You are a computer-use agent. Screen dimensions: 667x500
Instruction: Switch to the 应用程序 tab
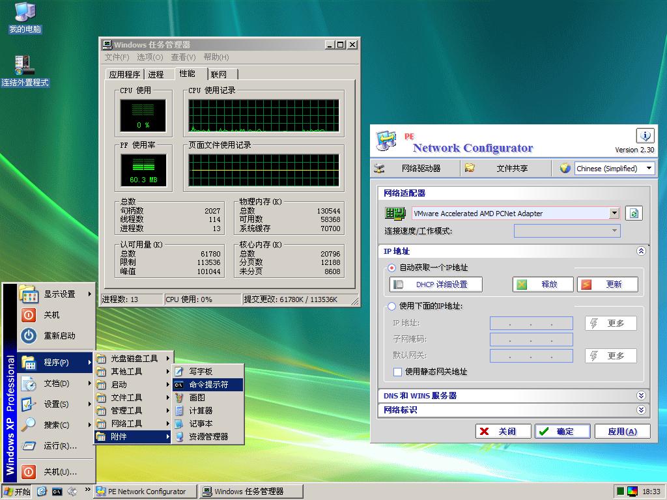point(124,74)
